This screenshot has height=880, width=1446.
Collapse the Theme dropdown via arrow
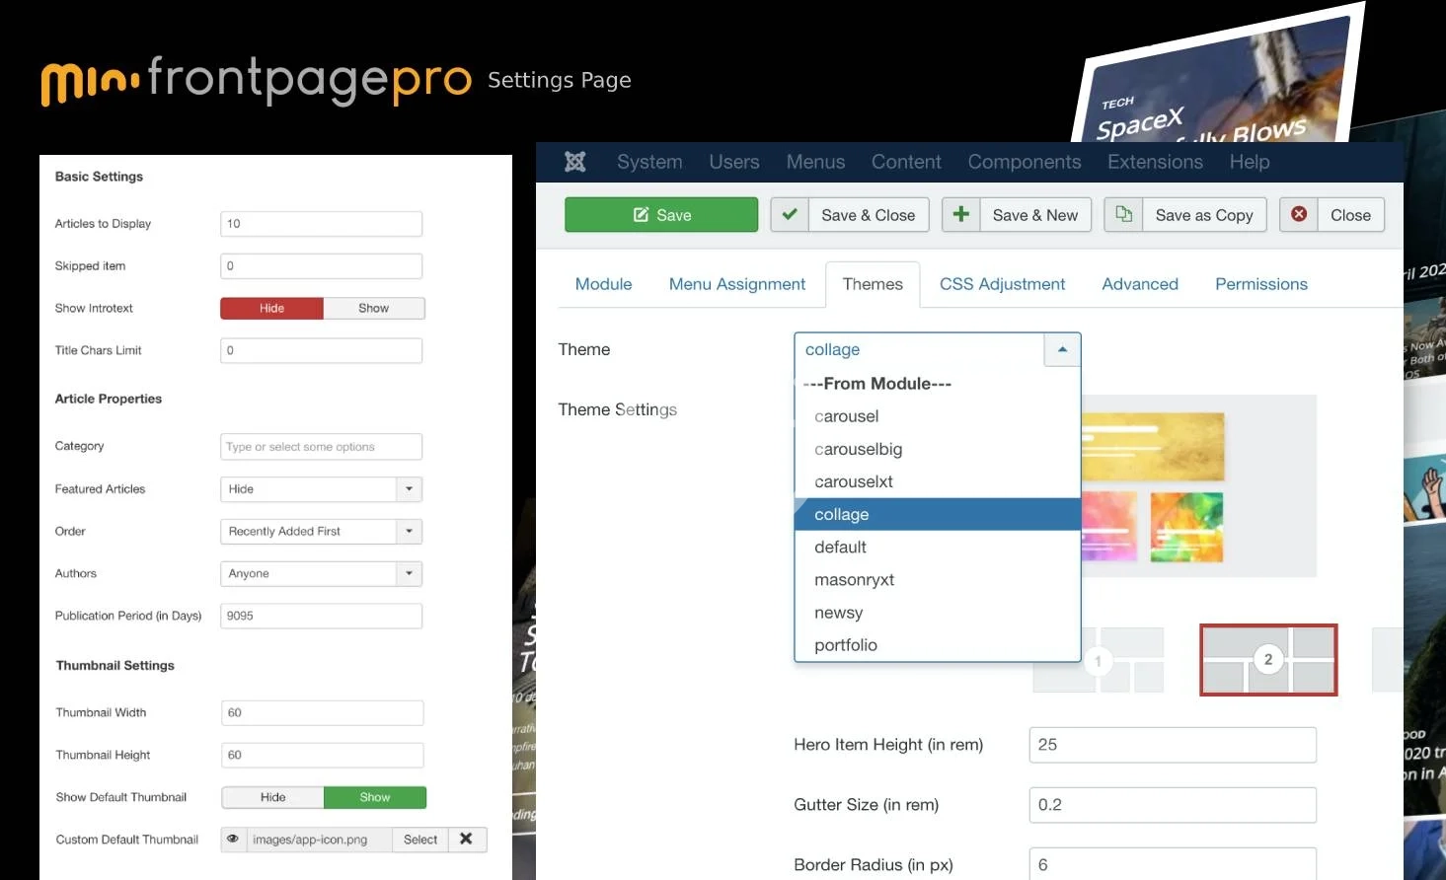[x=1062, y=350]
